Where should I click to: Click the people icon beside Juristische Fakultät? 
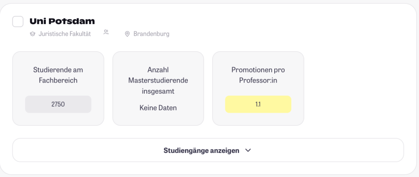(106, 32)
